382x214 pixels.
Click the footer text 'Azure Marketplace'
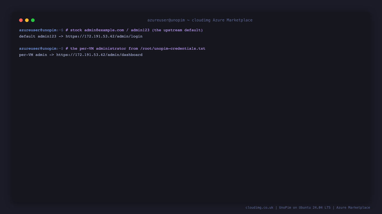[353, 207]
